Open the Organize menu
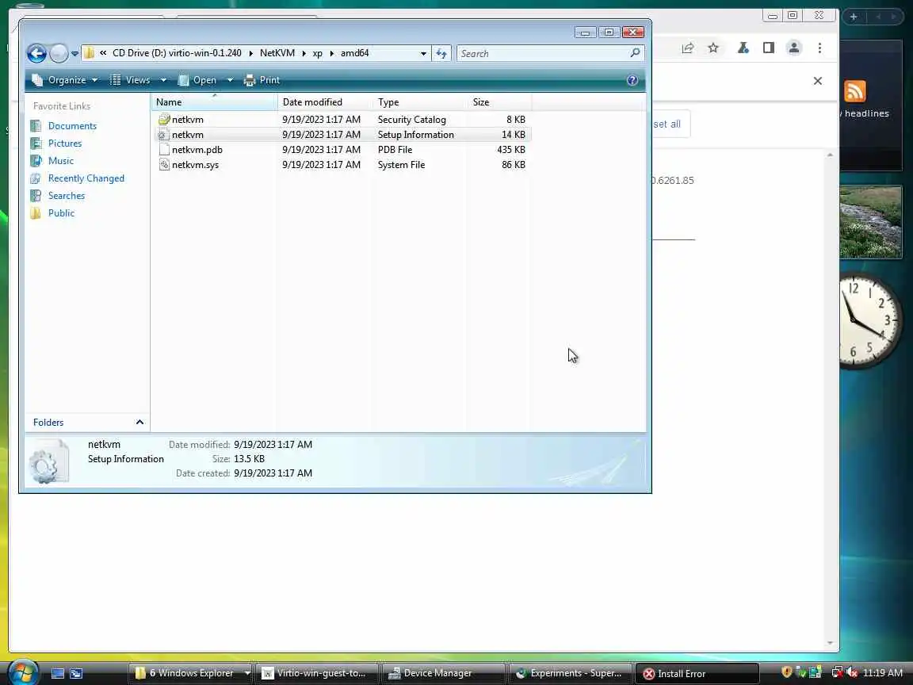 65,80
